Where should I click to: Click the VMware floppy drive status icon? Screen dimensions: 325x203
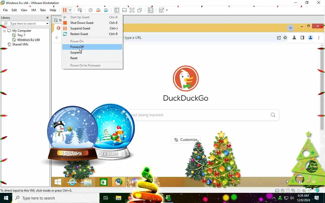tap(288, 191)
